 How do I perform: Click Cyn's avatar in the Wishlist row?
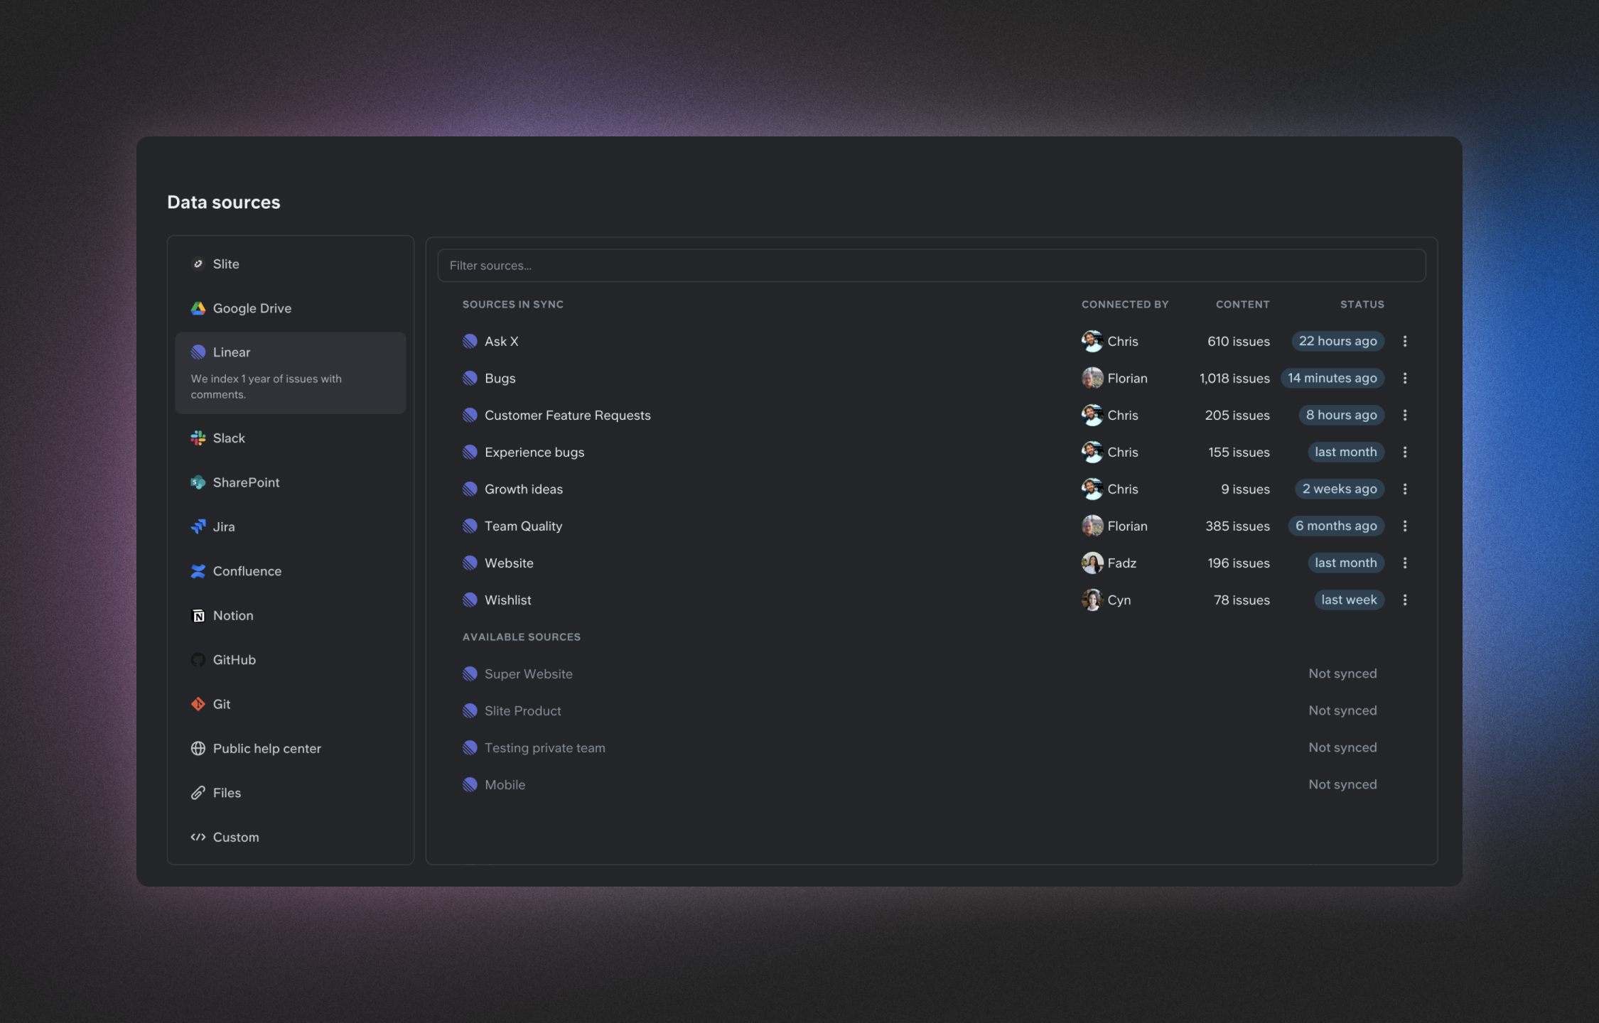(1092, 600)
